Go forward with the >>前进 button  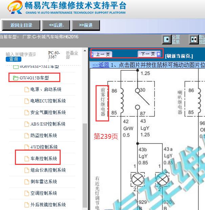tap(86, 25)
